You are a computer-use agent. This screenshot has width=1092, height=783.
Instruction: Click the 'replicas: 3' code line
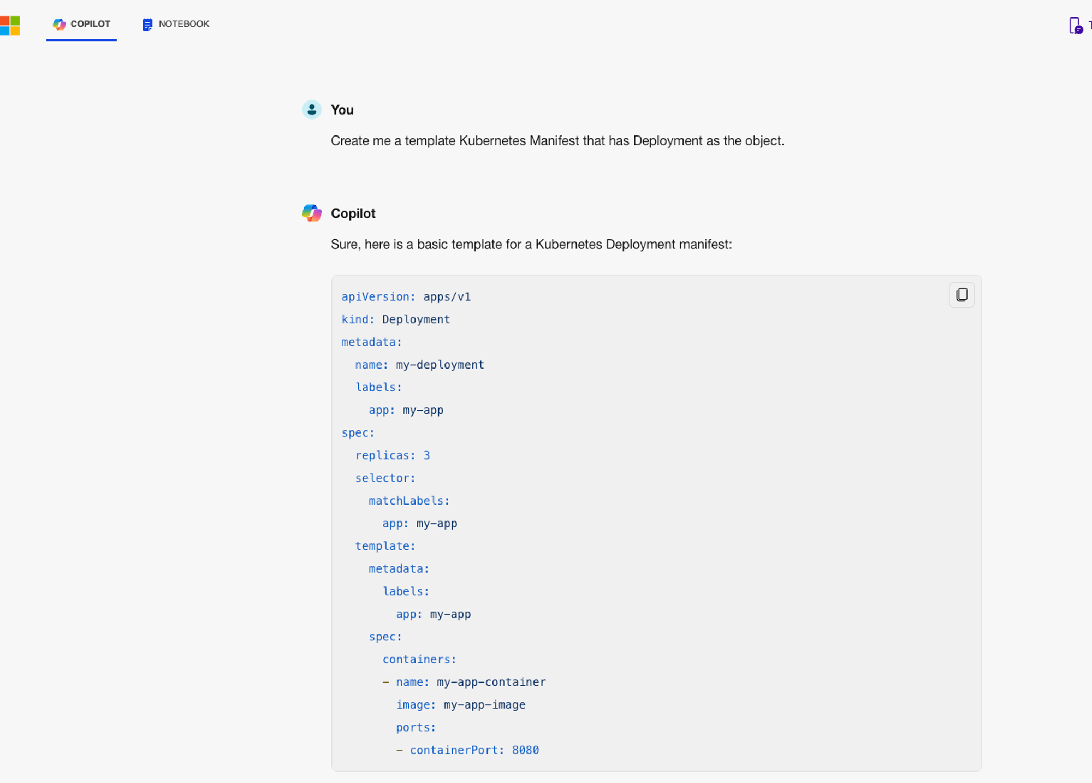click(393, 455)
